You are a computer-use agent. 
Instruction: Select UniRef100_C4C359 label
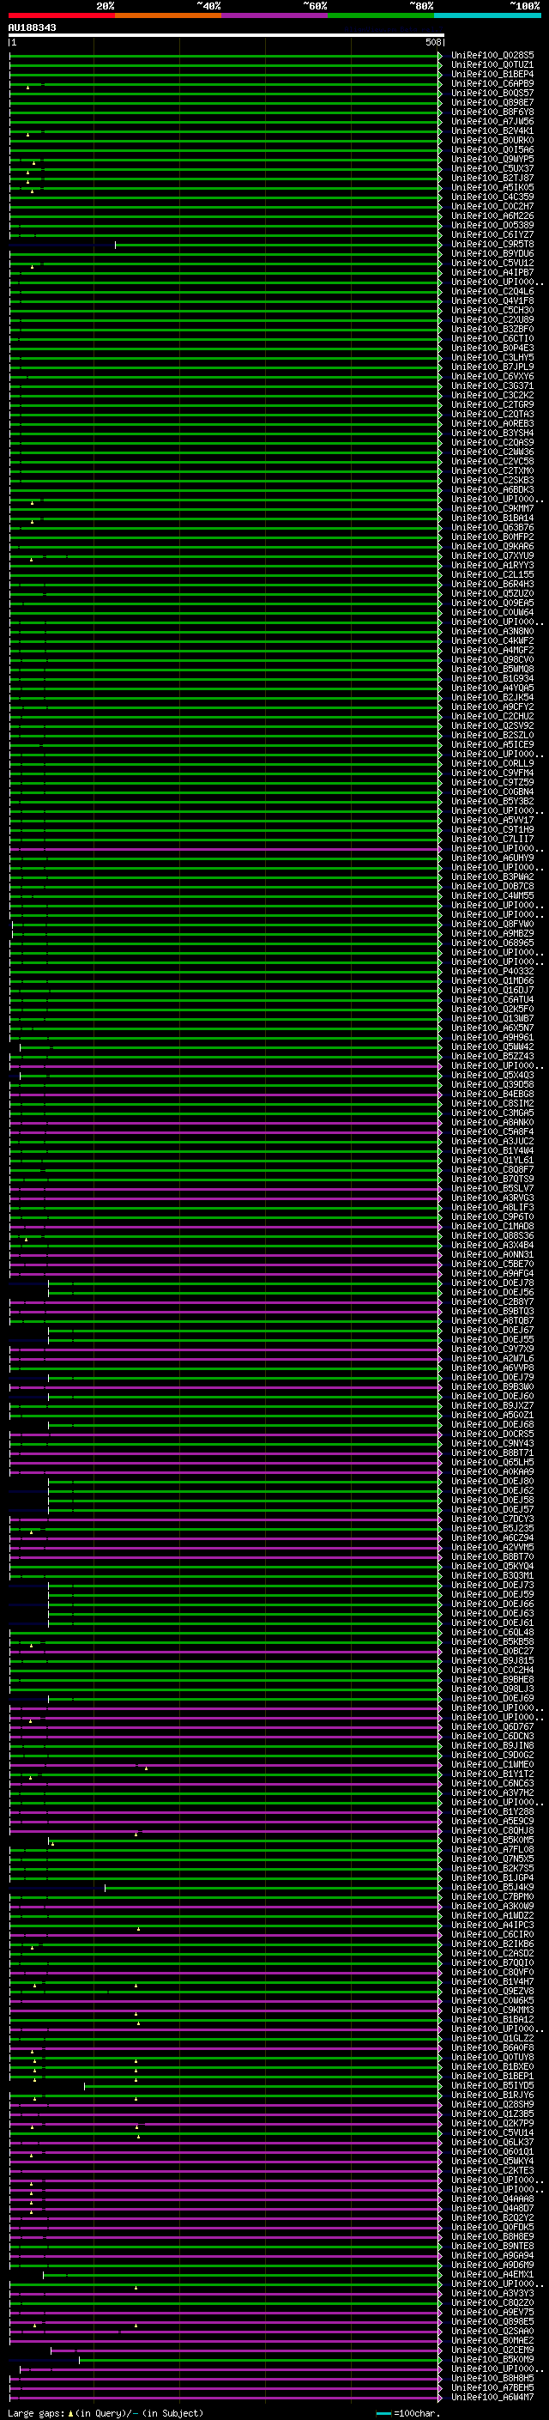click(x=492, y=197)
